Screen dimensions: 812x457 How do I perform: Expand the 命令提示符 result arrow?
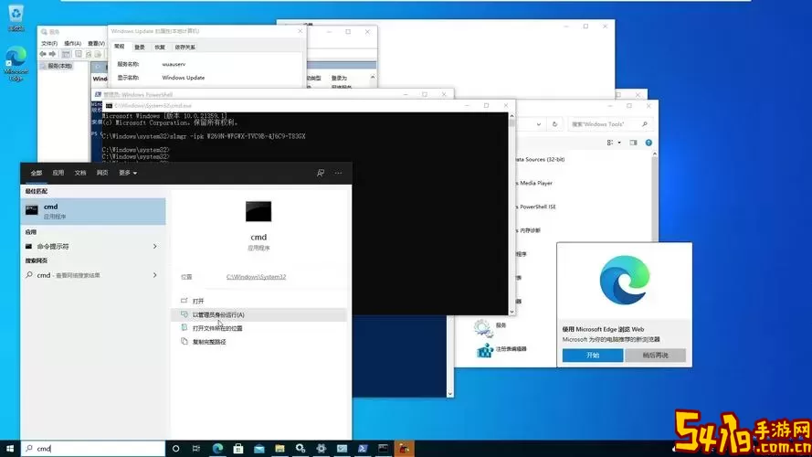tap(155, 247)
